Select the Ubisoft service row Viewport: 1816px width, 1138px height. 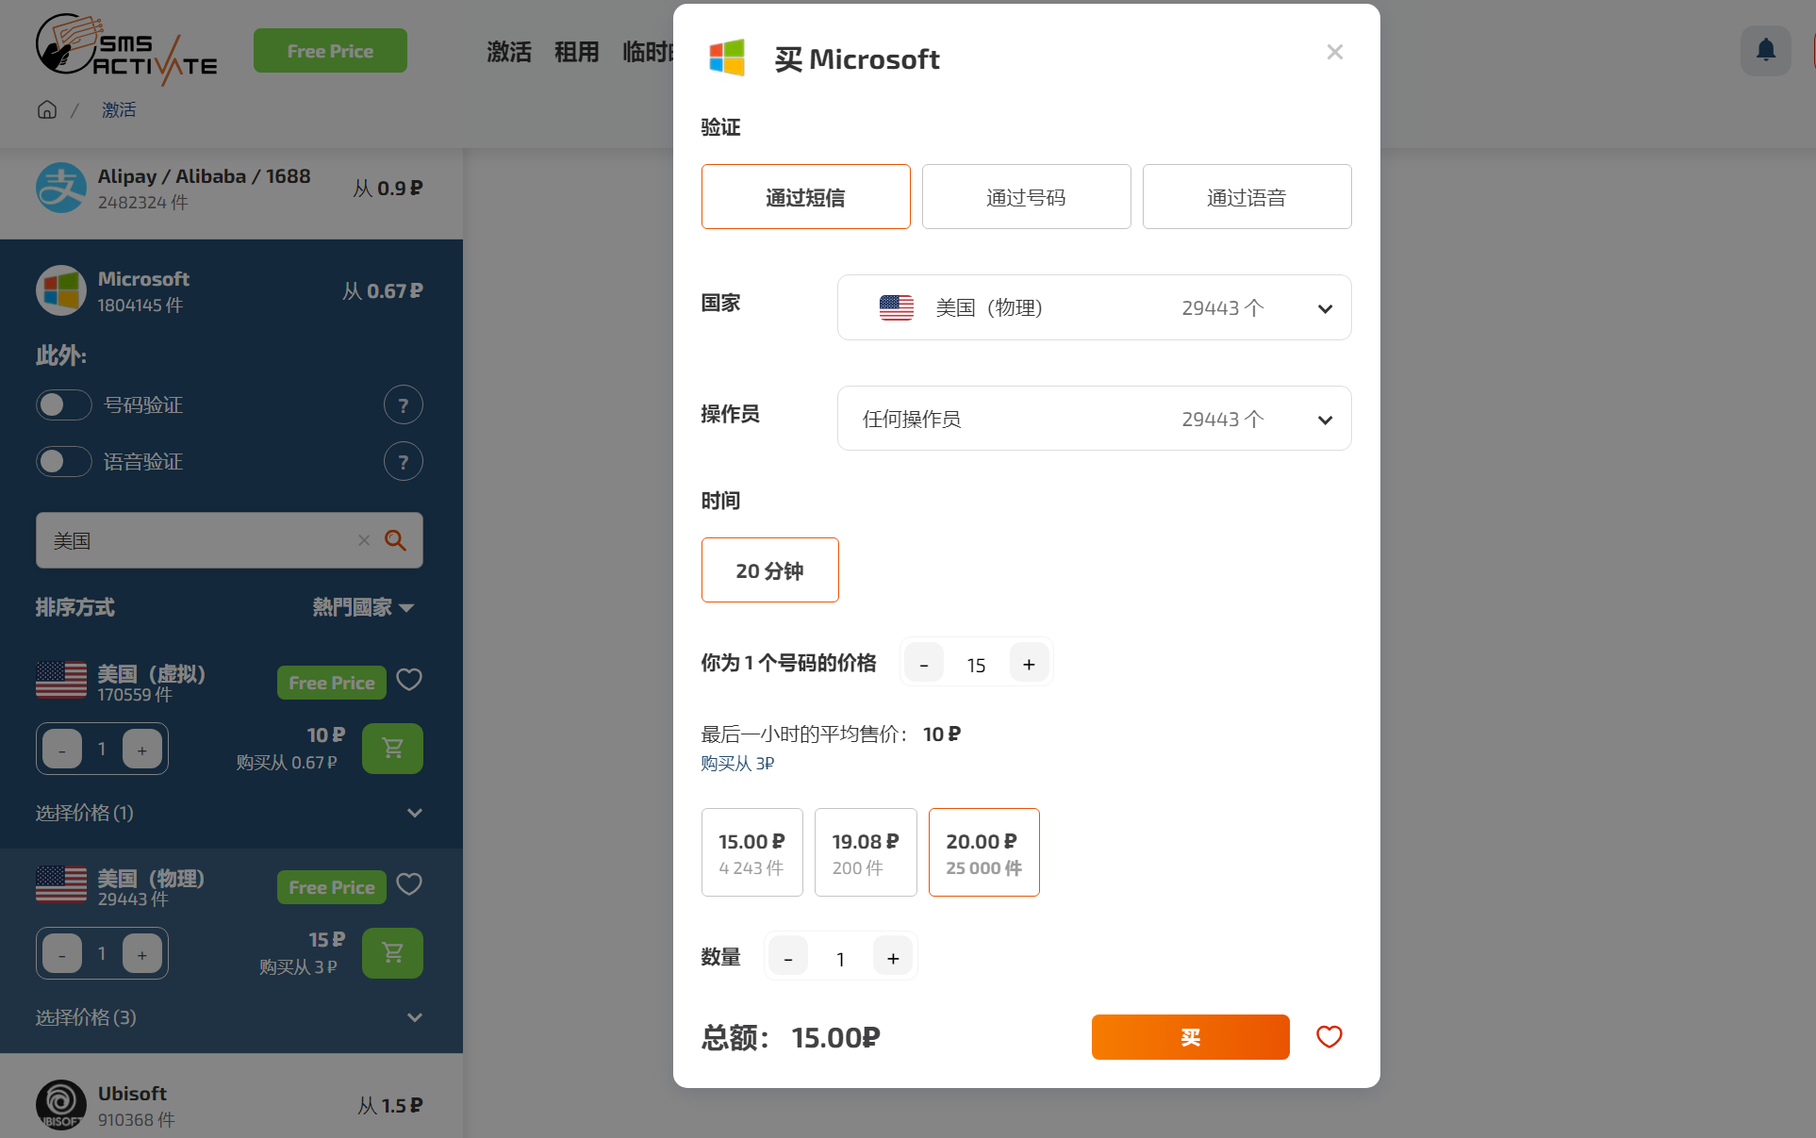(x=231, y=1103)
